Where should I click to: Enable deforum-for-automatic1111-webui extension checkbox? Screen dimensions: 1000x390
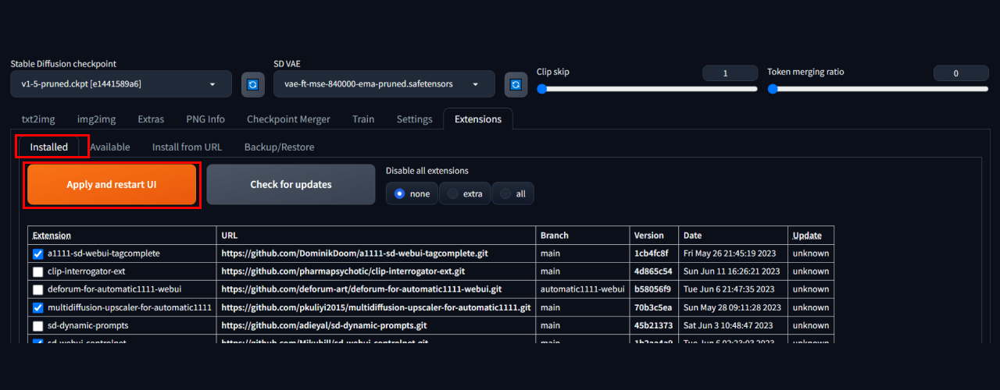[x=37, y=289]
